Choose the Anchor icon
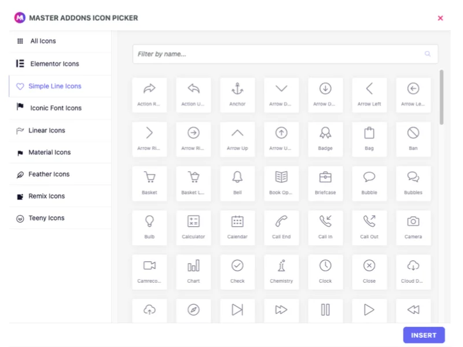The height and width of the screenshot is (347, 463). click(237, 95)
